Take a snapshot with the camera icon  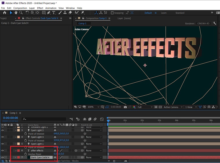(125, 107)
